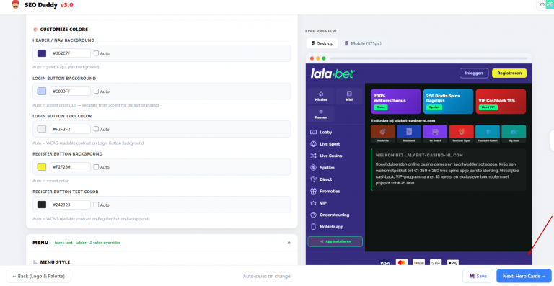Click the VIP crown icon
554x286 pixels.
click(x=313, y=203)
